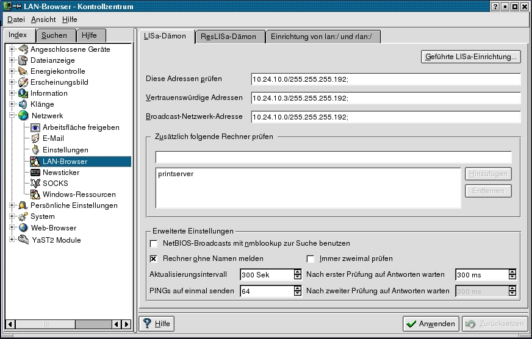The image size is (532, 339).
Task: Click the Windows-Ressourcen icon
Action: [35, 194]
